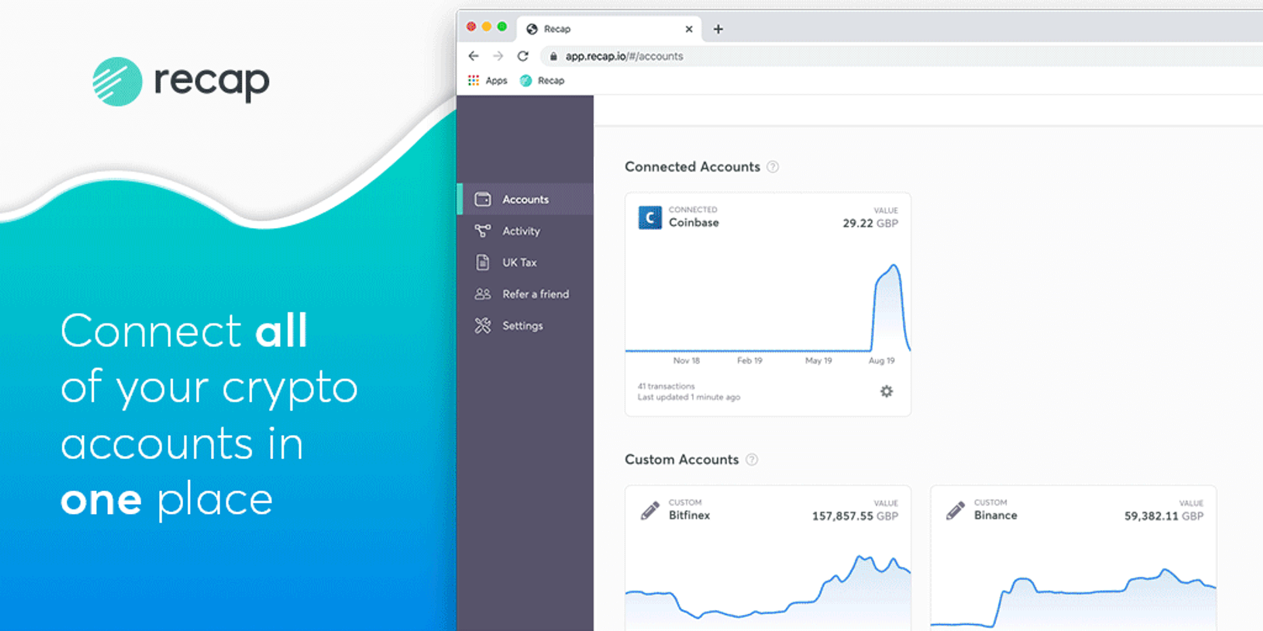1263x631 pixels.
Task: Click help icon beside Custom Accounts
Action: (752, 459)
